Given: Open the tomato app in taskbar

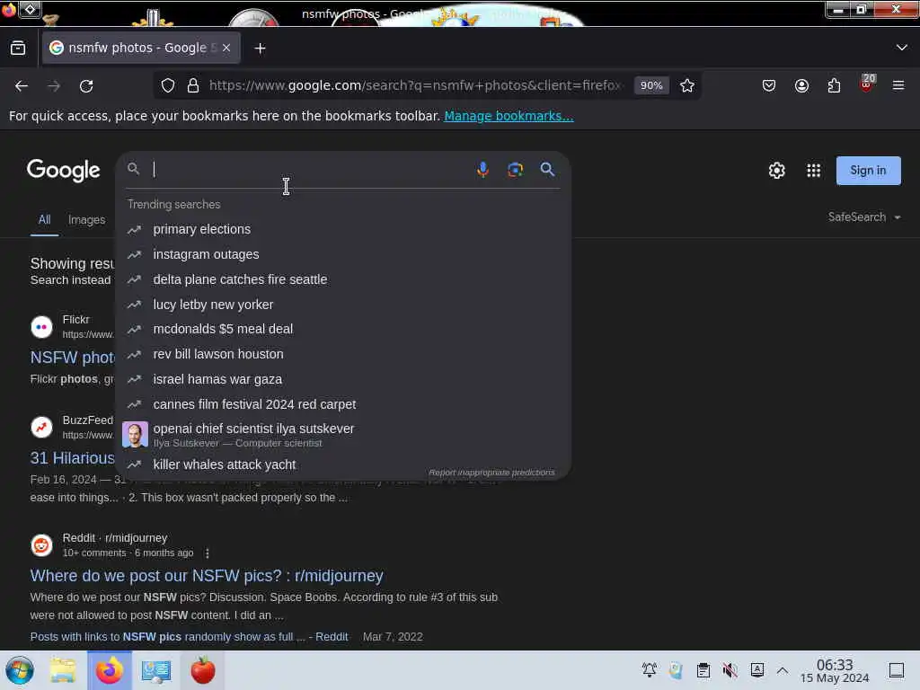Looking at the screenshot, I should coord(203,670).
